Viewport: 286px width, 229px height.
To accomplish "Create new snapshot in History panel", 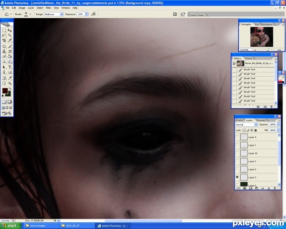I will tap(265, 107).
